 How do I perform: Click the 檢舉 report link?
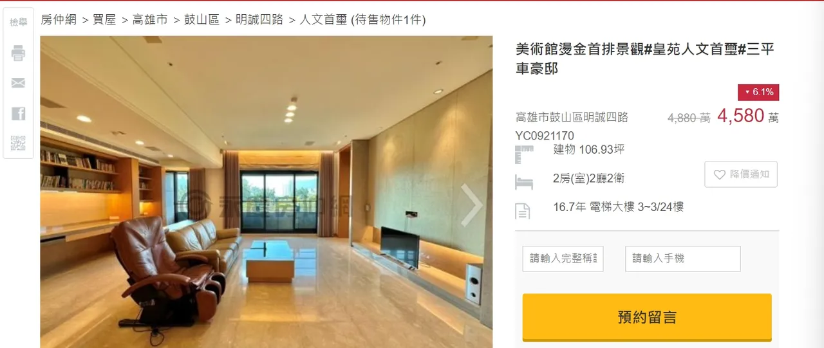coord(18,23)
